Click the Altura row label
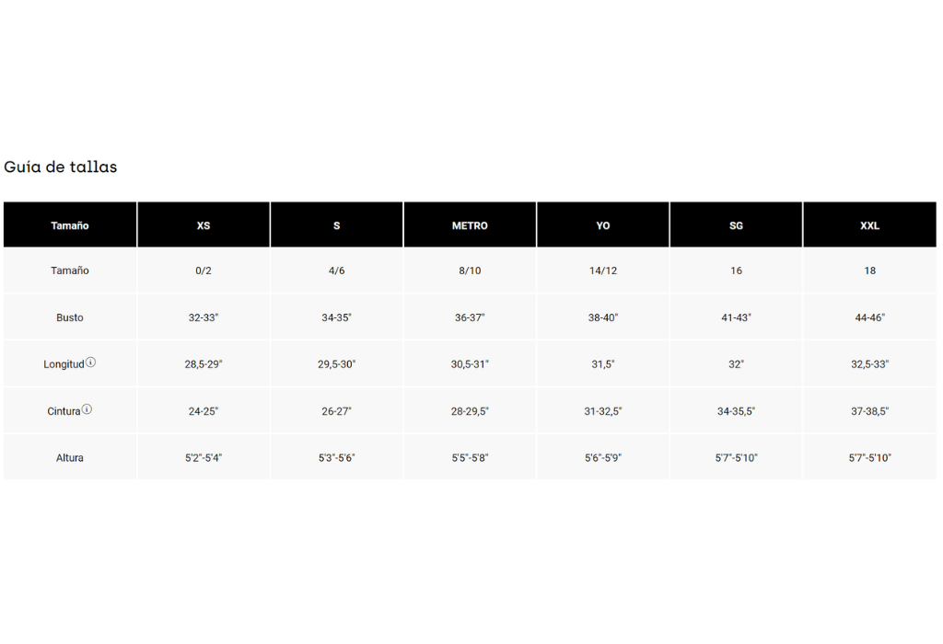The height and width of the screenshot is (644, 943). click(70, 458)
